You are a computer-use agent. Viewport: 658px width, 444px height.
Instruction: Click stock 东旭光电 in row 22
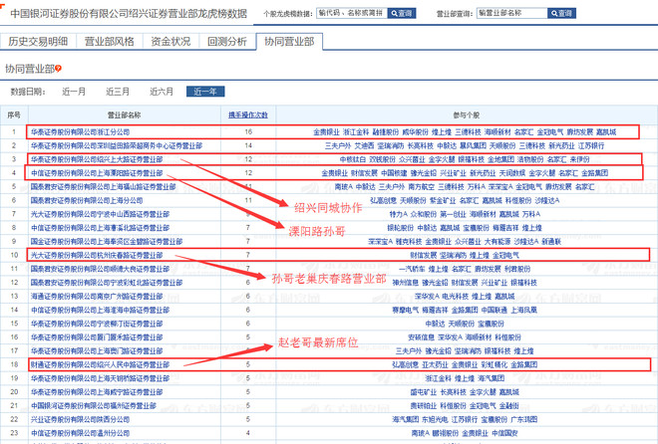(435, 419)
